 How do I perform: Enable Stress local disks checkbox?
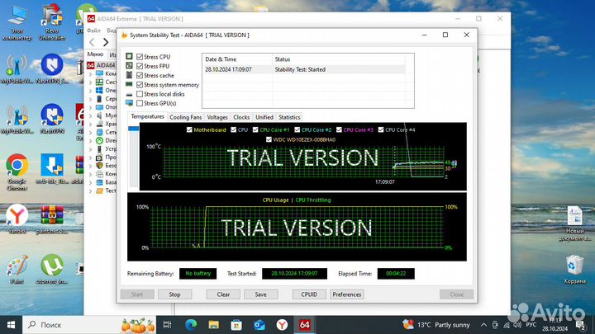pos(140,94)
